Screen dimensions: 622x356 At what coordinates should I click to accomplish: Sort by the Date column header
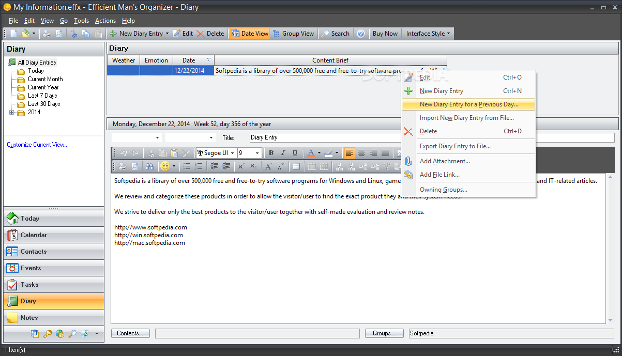click(x=193, y=60)
